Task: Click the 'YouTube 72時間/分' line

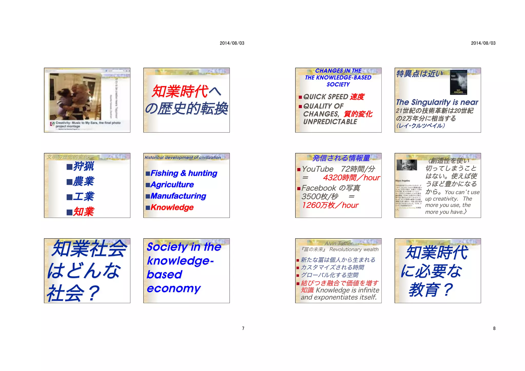Action: click(336, 169)
